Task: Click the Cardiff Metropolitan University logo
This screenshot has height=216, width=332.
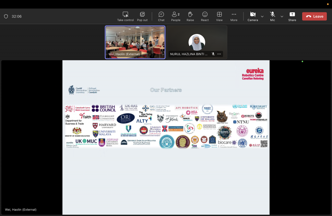Action: pyautogui.click(x=84, y=90)
